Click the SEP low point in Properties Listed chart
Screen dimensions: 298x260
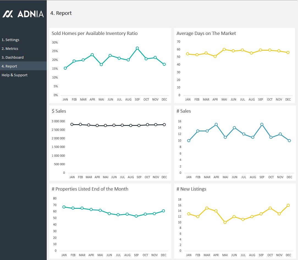pos(136,216)
